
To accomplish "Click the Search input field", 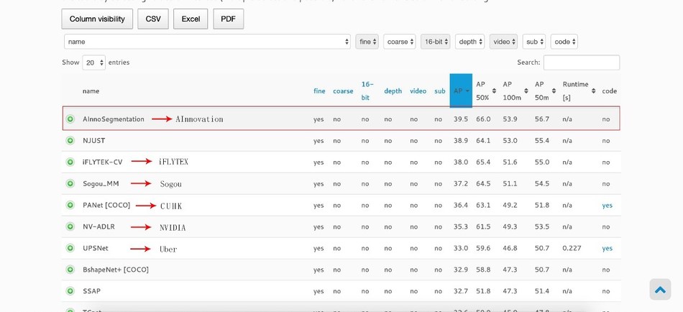I will 581,63.
